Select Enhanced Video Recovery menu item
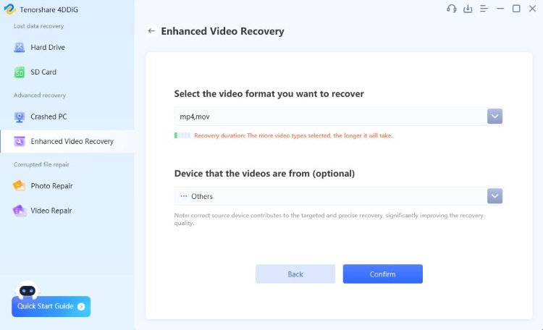The image size is (543, 330). click(x=67, y=141)
